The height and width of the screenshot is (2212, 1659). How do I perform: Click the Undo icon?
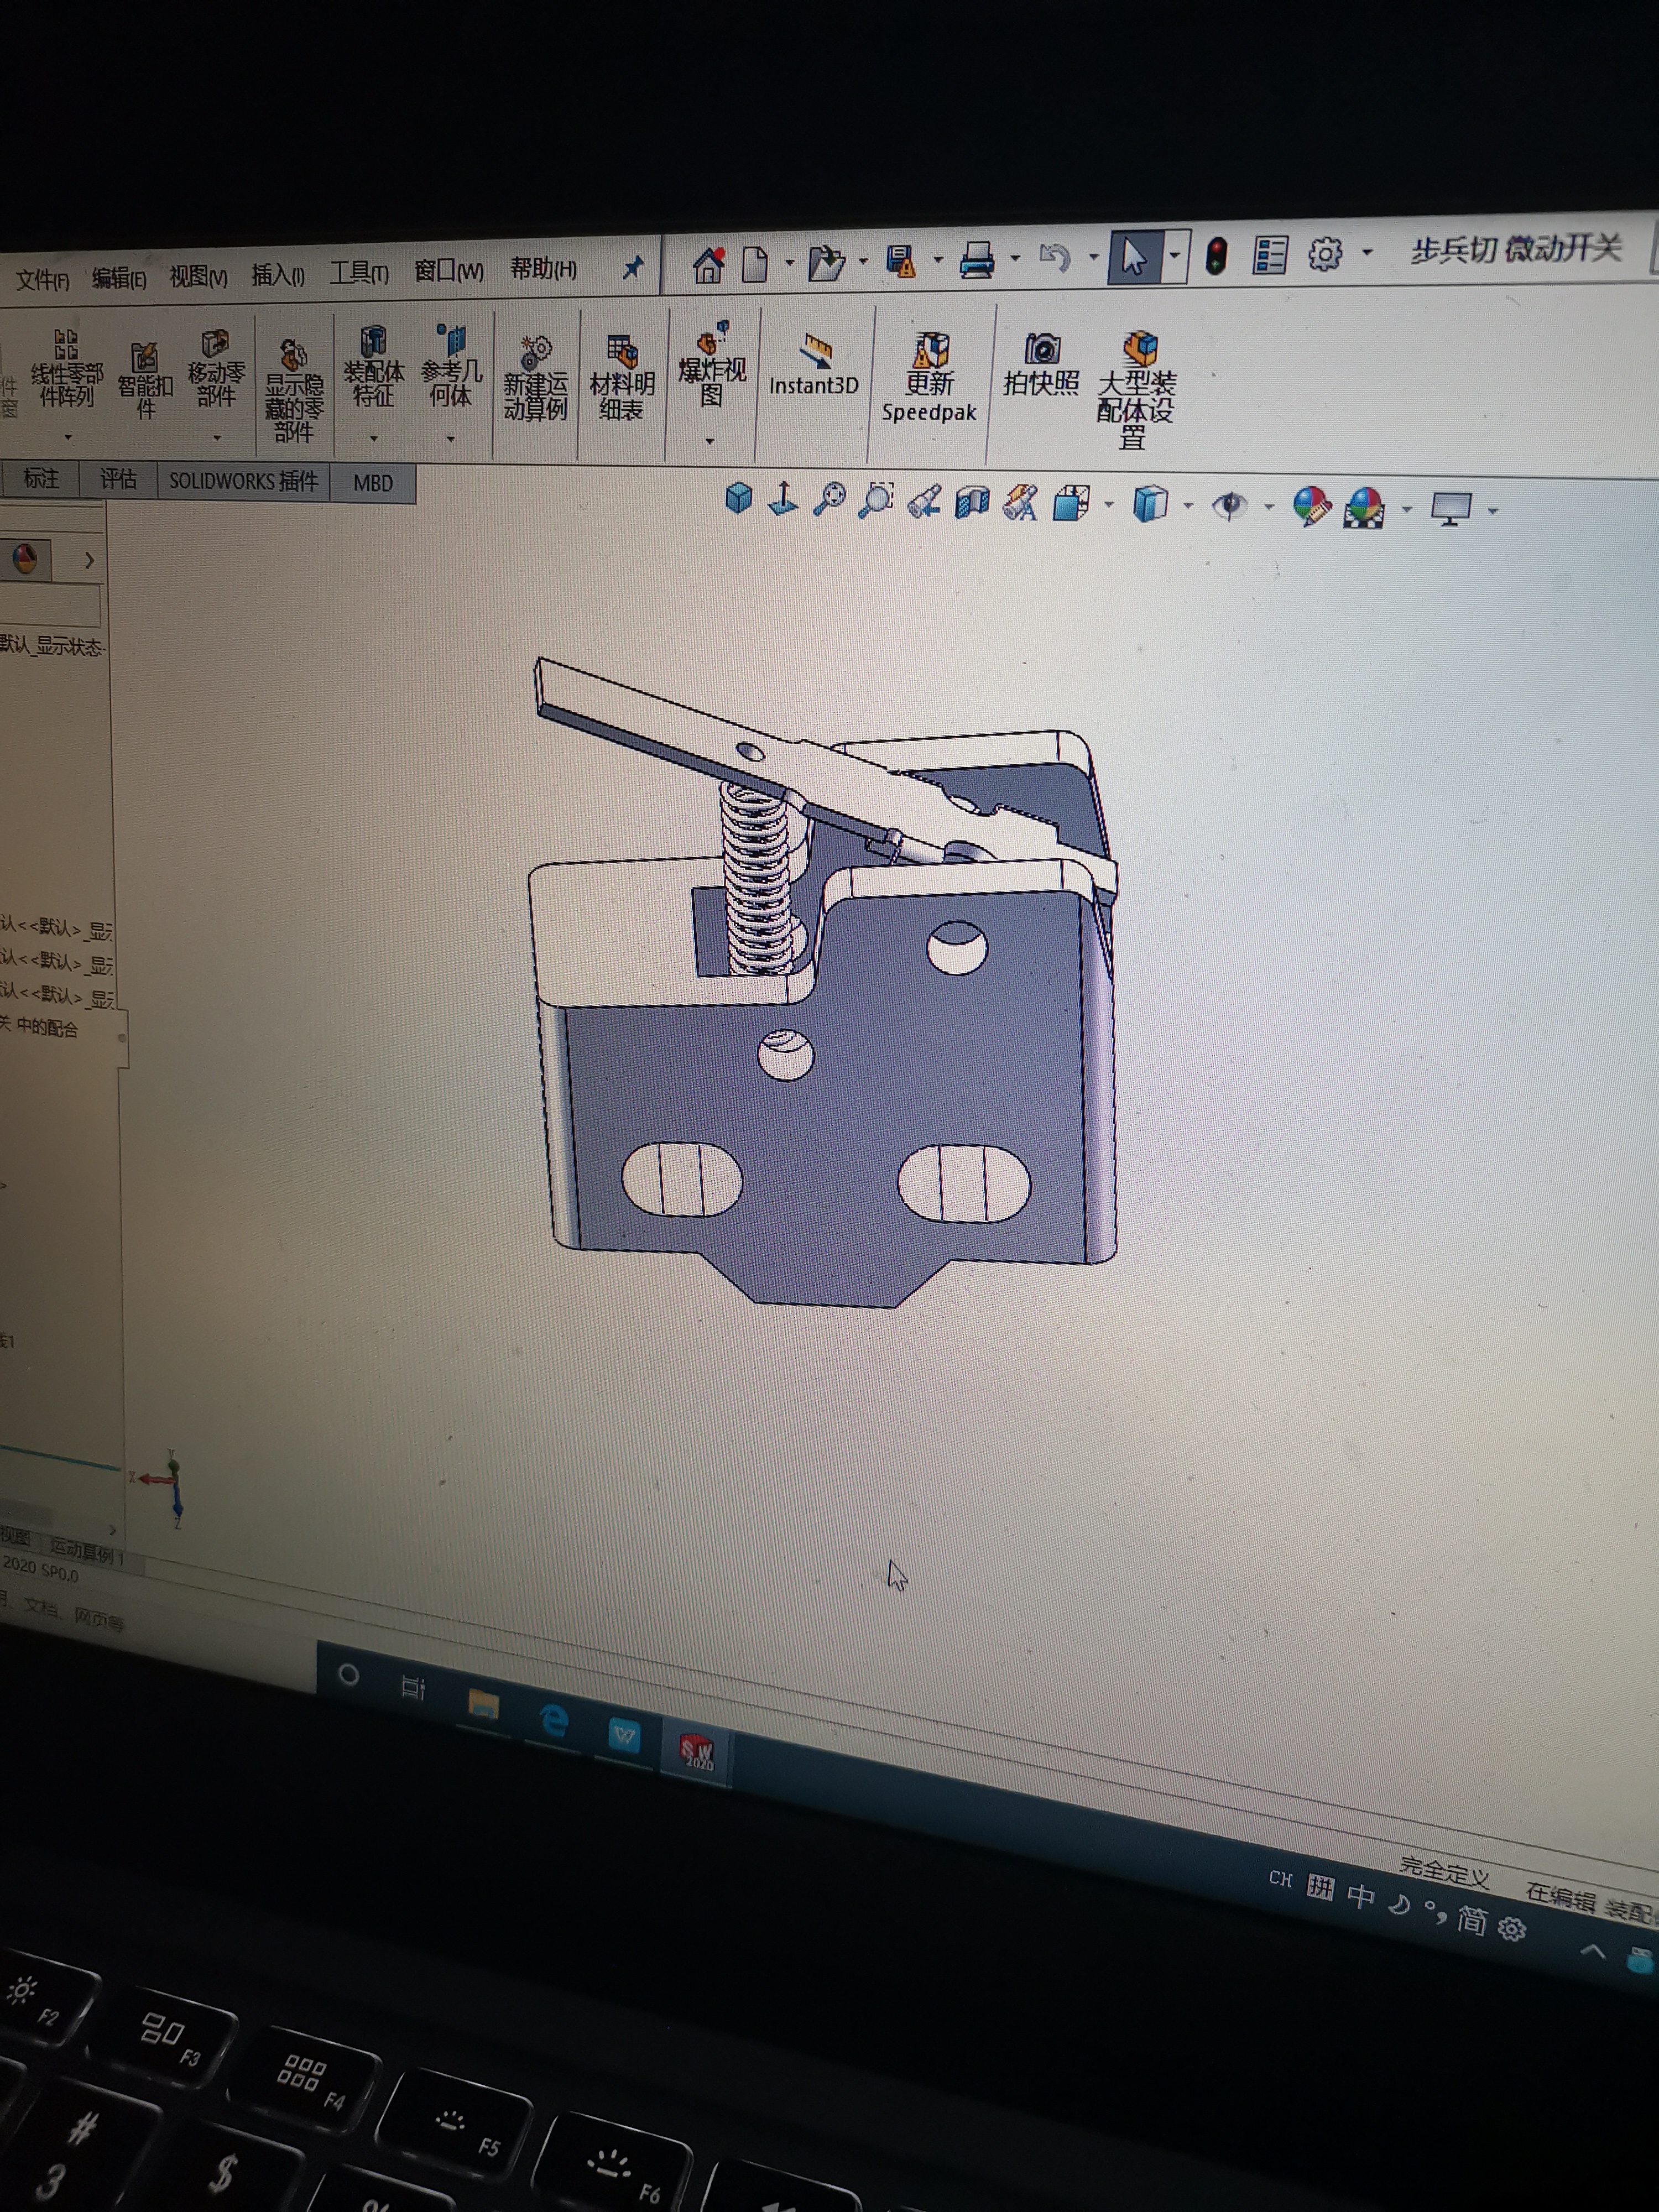(1054, 257)
